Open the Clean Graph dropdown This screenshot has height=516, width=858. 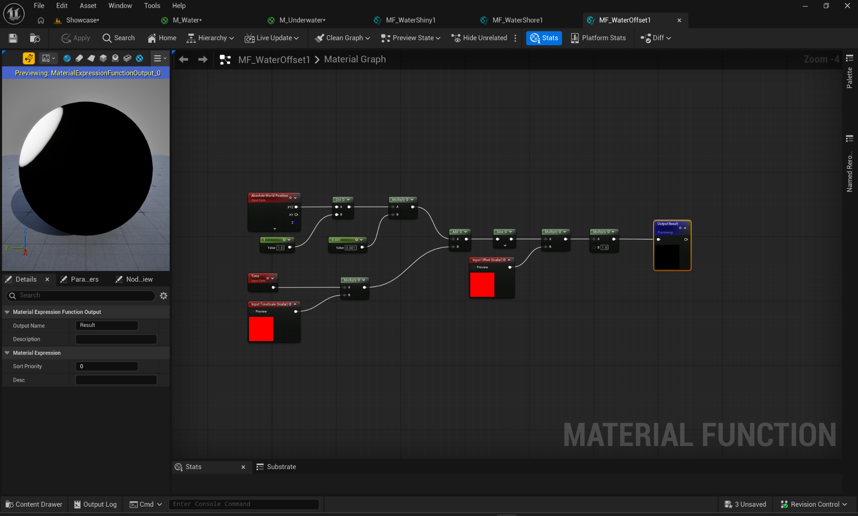(342, 38)
